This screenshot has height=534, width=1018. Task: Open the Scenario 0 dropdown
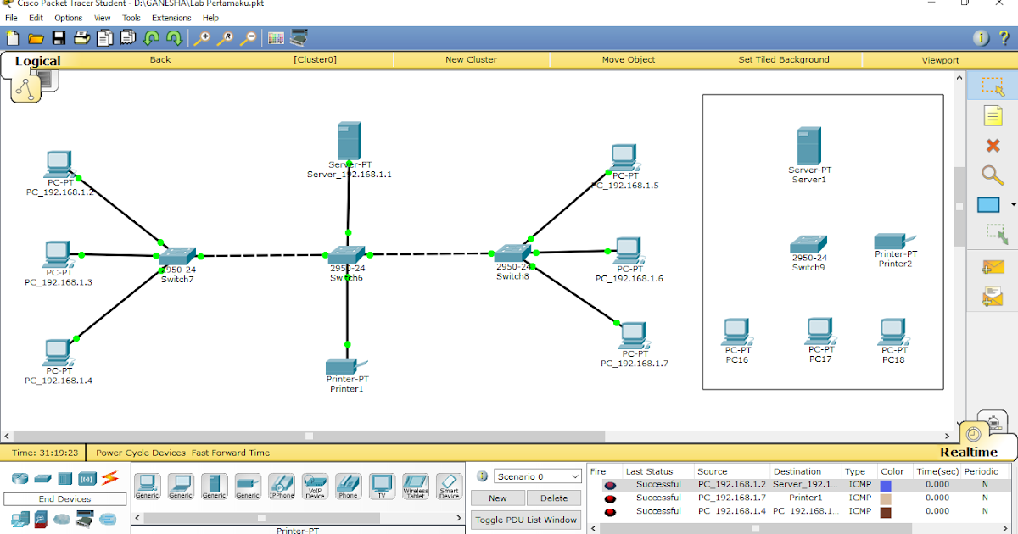pyautogui.click(x=537, y=476)
